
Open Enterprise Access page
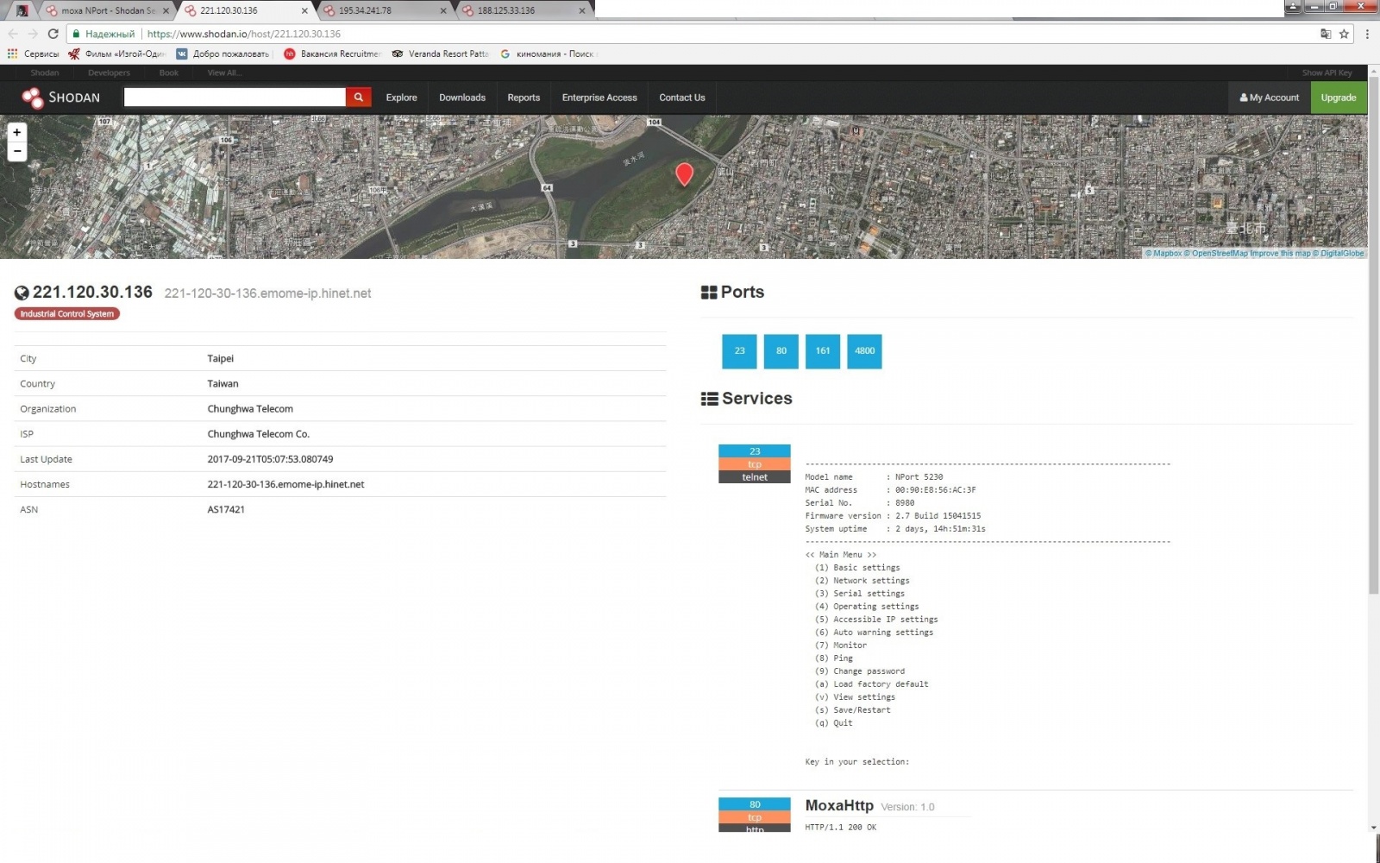[599, 98]
